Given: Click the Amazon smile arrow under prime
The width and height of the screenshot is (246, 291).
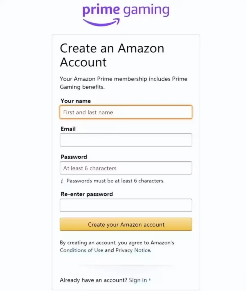Looking at the screenshot, I should click(101, 22).
